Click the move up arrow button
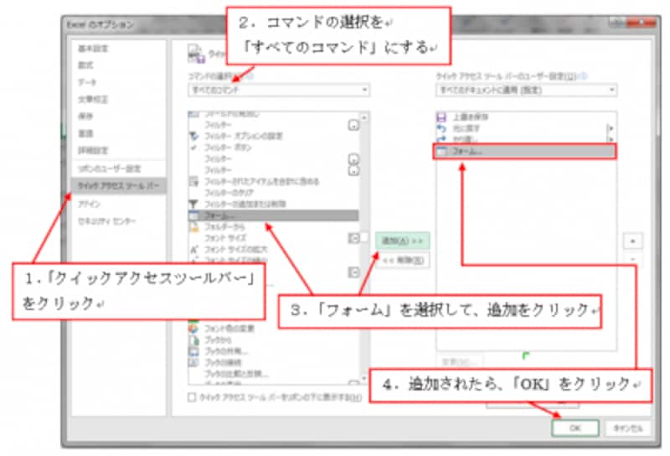The image size is (670, 456). (x=633, y=241)
